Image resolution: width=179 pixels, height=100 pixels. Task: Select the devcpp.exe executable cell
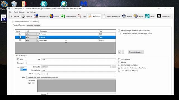(69, 40)
